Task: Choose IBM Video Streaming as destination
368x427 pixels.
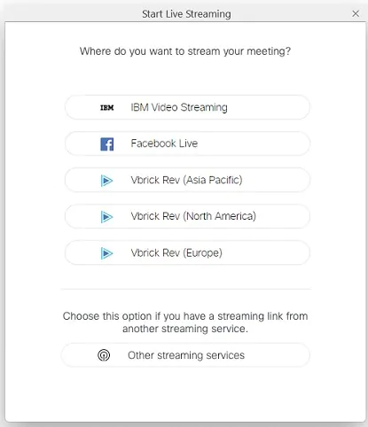Action: (x=187, y=107)
